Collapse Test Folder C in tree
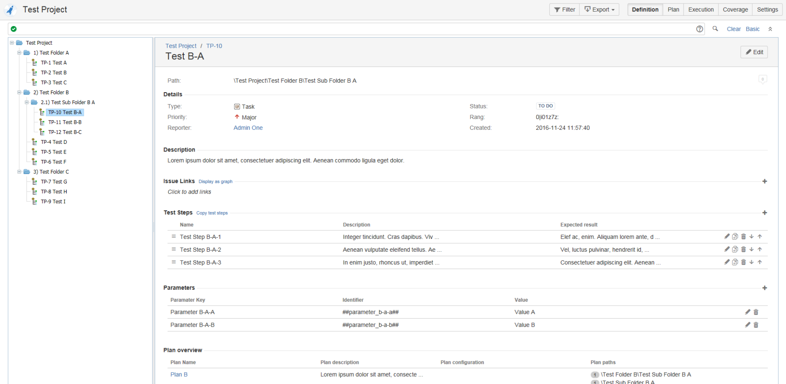Image resolution: width=786 pixels, height=384 pixels. pyautogui.click(x=19, y=172)
